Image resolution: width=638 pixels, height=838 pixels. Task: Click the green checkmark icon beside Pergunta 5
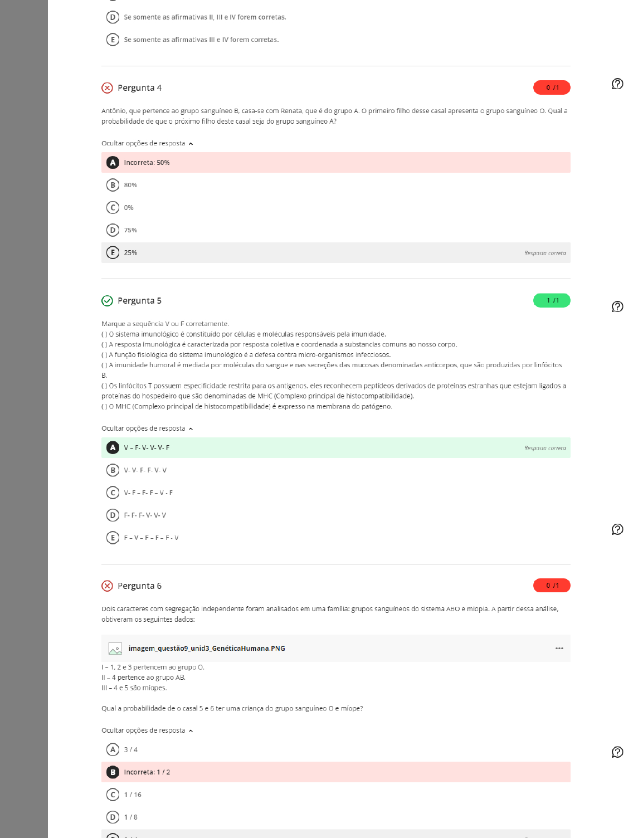coord(106,300)
